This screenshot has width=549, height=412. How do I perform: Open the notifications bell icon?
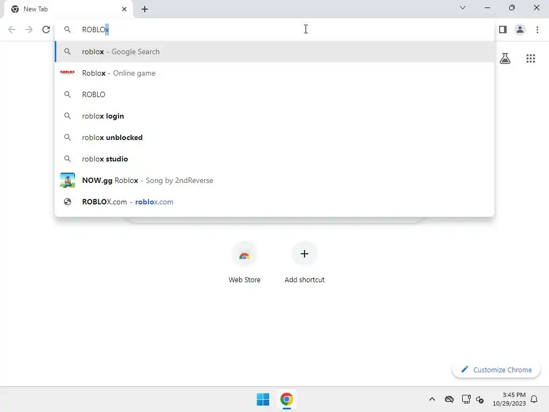tap(534, 399)
